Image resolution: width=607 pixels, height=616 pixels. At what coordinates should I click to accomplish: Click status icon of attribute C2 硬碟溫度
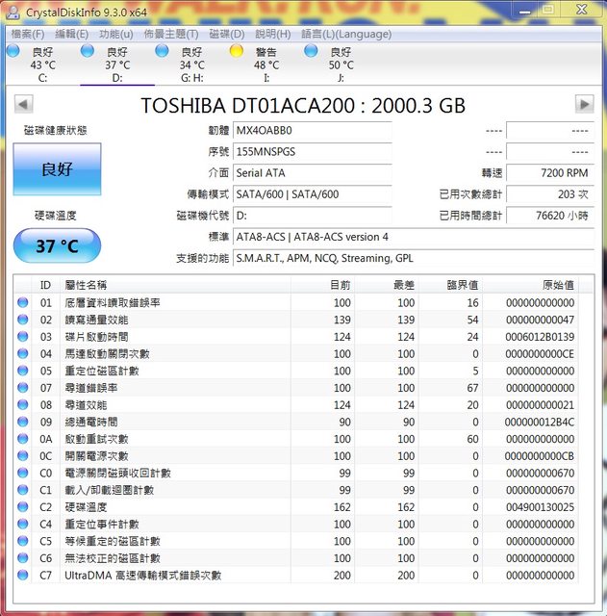tap(23, 506)
